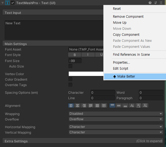Open the Vertical Mapping dropdown

point(116,132)
